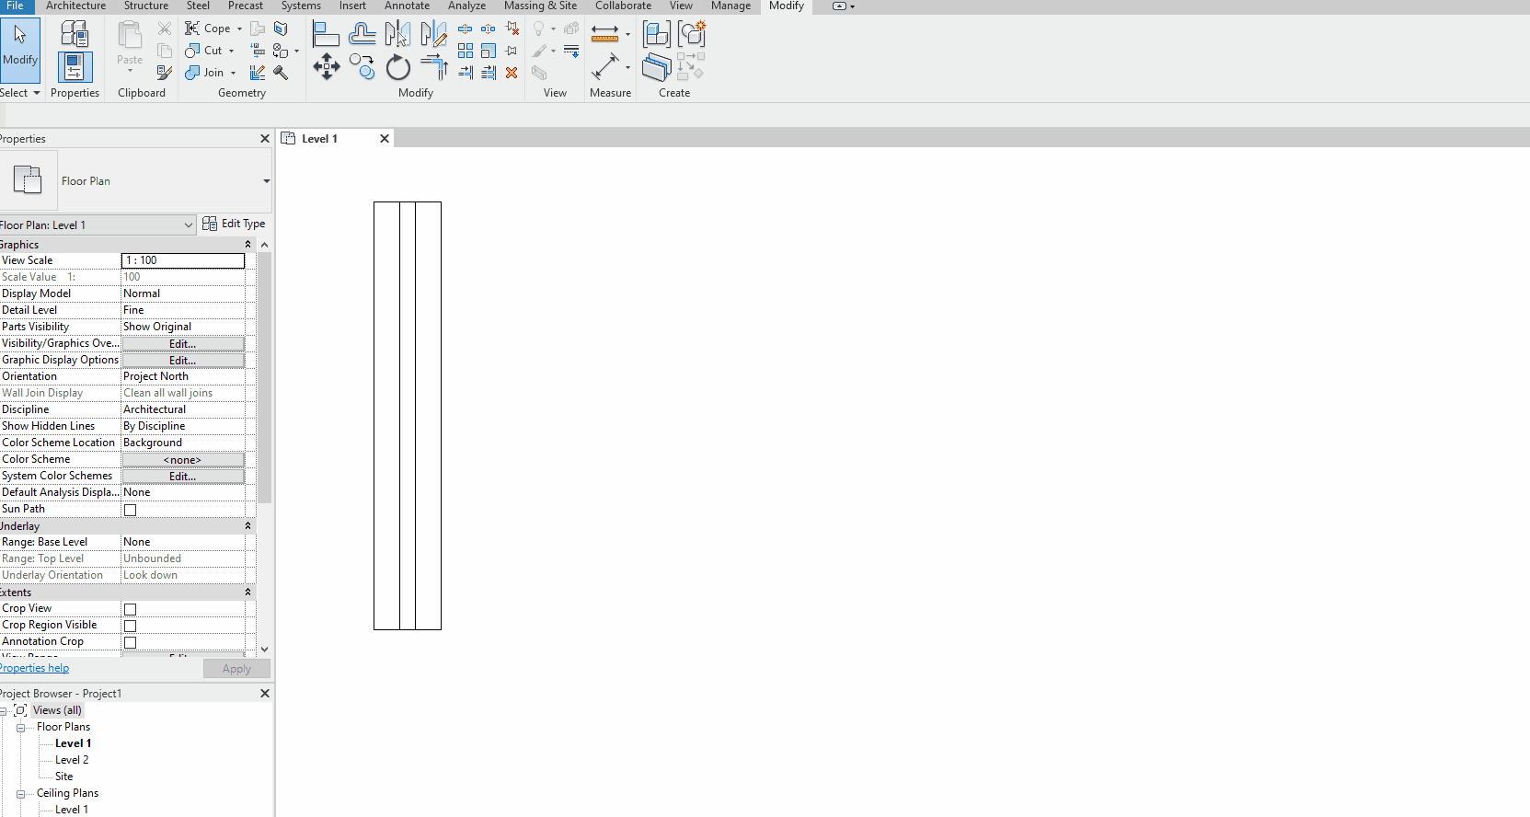Image resolution: width=1530 pixels, height=817 pixels.
Task: Click the View Scale value field
Action: pyautogui.click(x=183, y=261)
